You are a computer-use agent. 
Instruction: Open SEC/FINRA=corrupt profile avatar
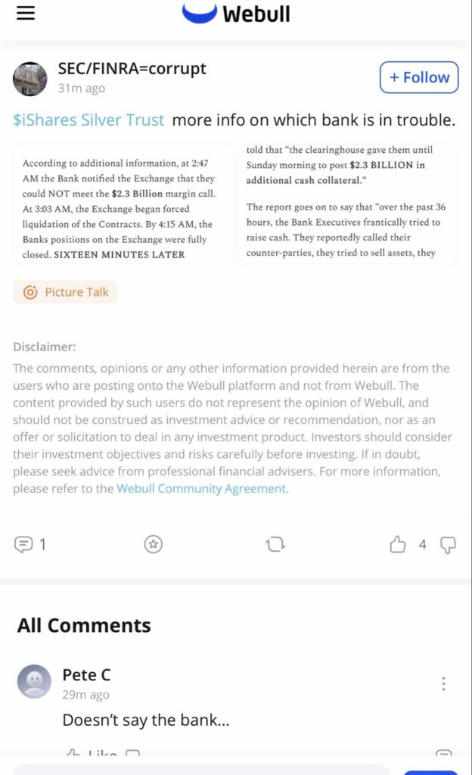[30, 79]
